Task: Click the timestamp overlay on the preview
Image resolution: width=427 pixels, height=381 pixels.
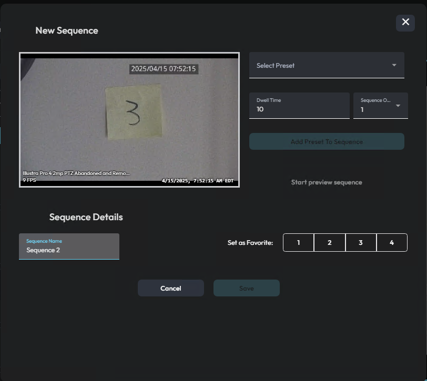Action: 164,68
